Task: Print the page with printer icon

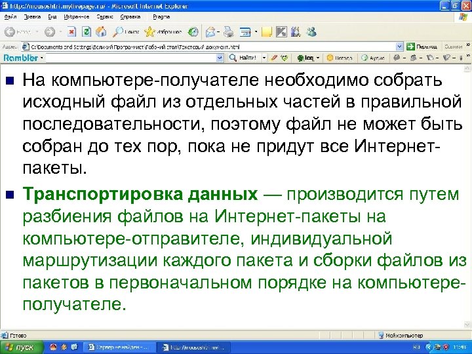Action: (x=229, y=31)
